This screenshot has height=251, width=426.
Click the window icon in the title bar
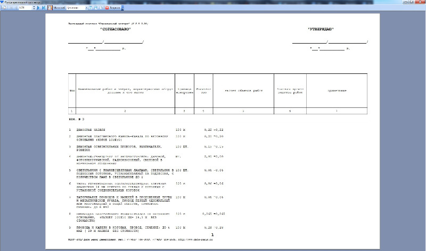click(x=2, y=2)
